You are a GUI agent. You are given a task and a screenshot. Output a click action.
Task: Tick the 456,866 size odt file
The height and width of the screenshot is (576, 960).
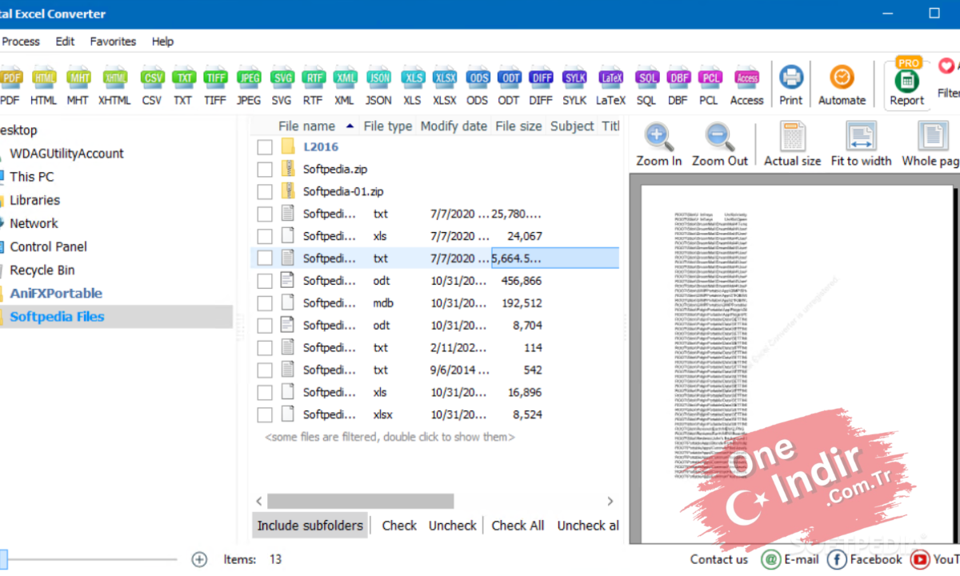coord(265,281)
